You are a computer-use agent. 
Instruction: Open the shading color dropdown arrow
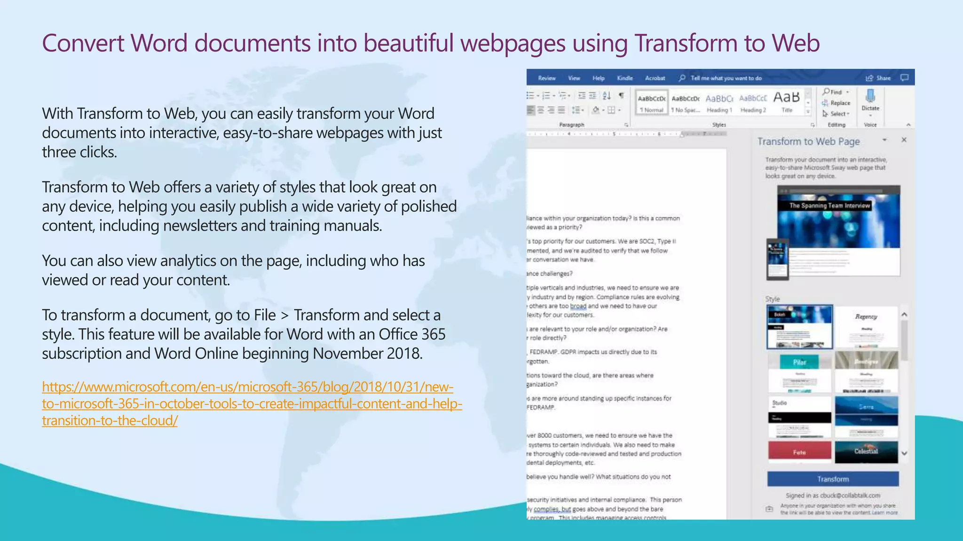click(603, 110)
